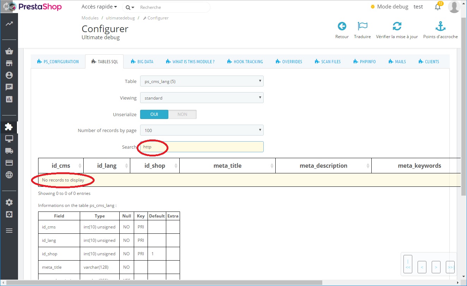467x286 pixels.
Task: Switch to HOOK TRACKING tab
Action: point(245,61)
